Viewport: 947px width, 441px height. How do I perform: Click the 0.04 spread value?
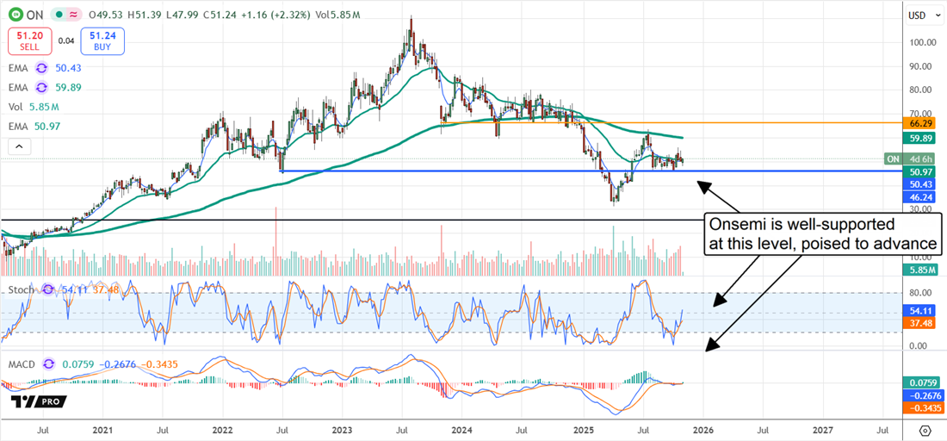66,41
